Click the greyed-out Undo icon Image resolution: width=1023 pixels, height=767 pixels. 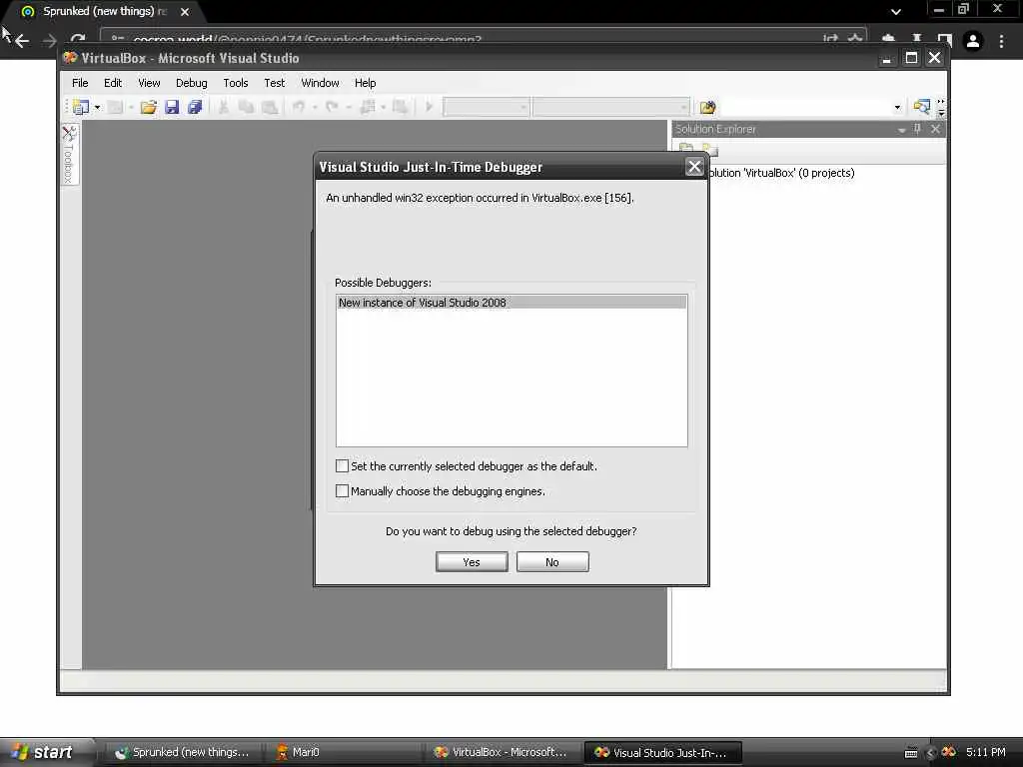point(298,106)
